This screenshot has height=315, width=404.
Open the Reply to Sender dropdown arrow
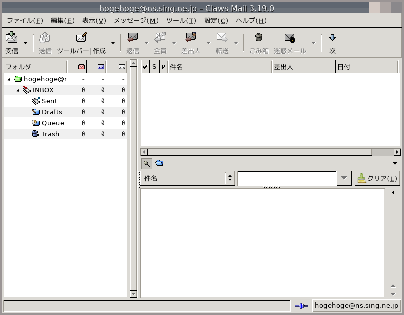coord(208,43)
